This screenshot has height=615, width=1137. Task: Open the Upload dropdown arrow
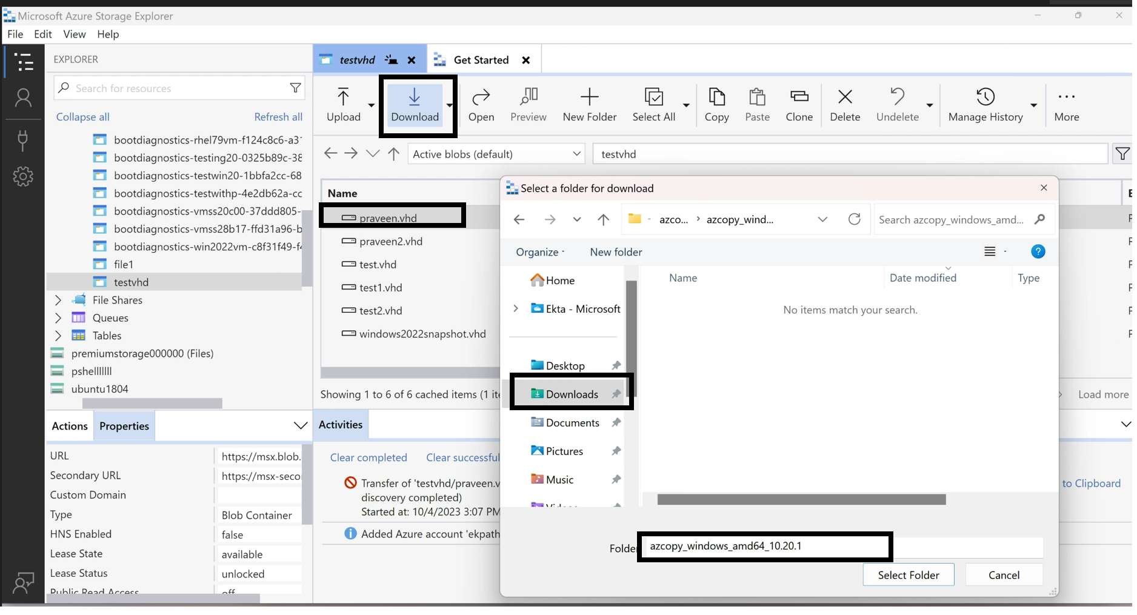[x=372, y=105]
